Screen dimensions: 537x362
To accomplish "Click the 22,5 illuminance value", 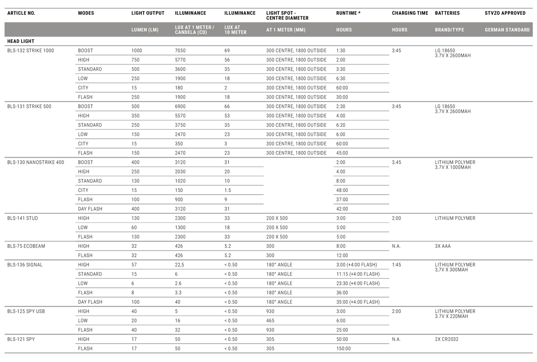I will click(x=179, y=265).
